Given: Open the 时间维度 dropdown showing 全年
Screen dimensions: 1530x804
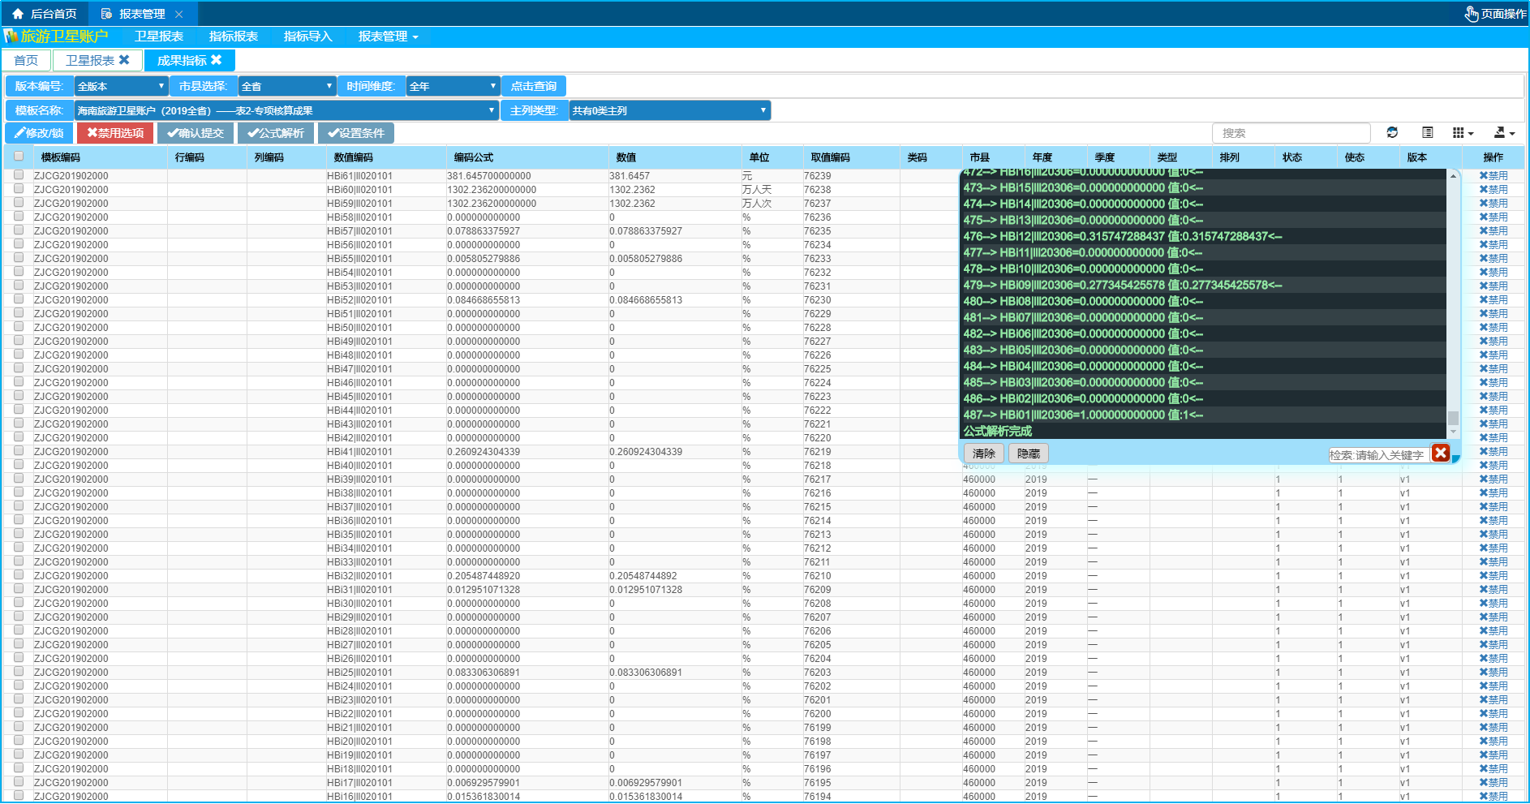Looking at the screenshot, I should pyautogui.click(x=453, y=86).
